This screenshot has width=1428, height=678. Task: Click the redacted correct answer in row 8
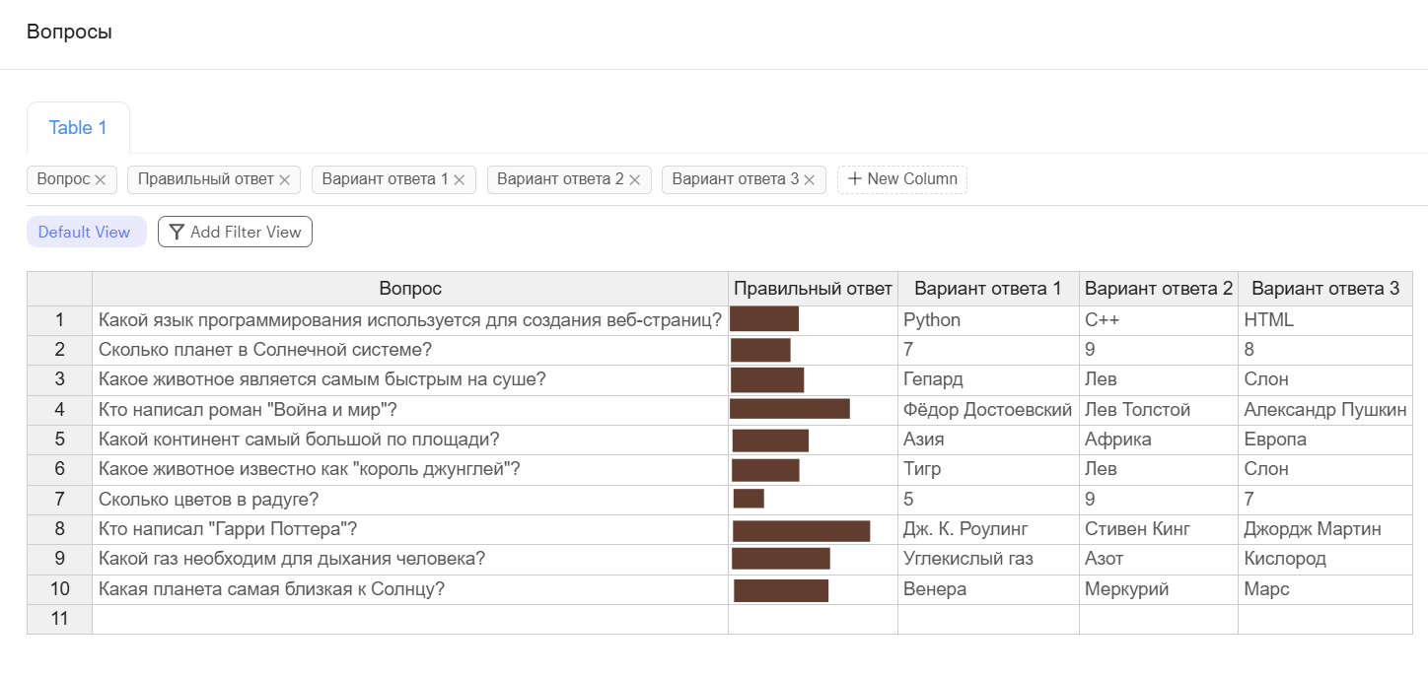[802, 530]
